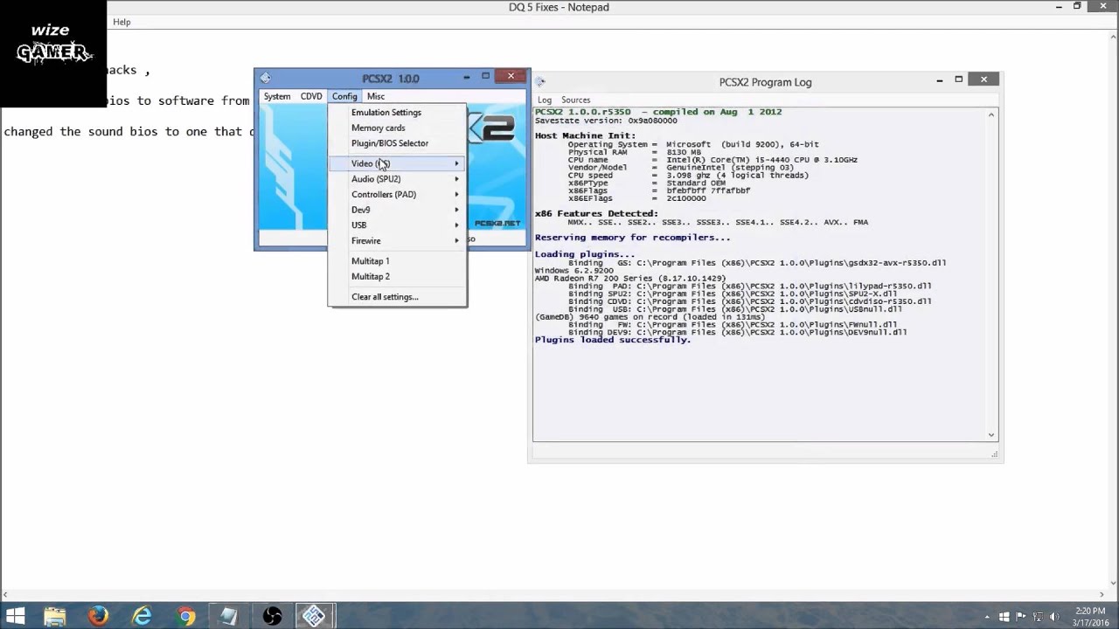Image resolution: width=1119 pixels, height=629 pixels.
Task: Click Program Log scrollbar up arrow
Action: 991,114
